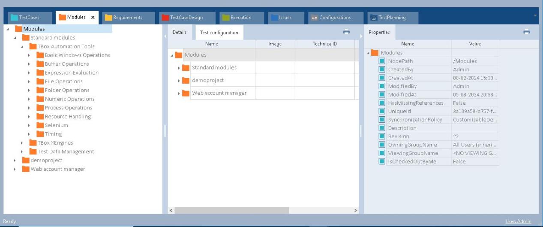Open the Configurations tab

click(336, 18)
